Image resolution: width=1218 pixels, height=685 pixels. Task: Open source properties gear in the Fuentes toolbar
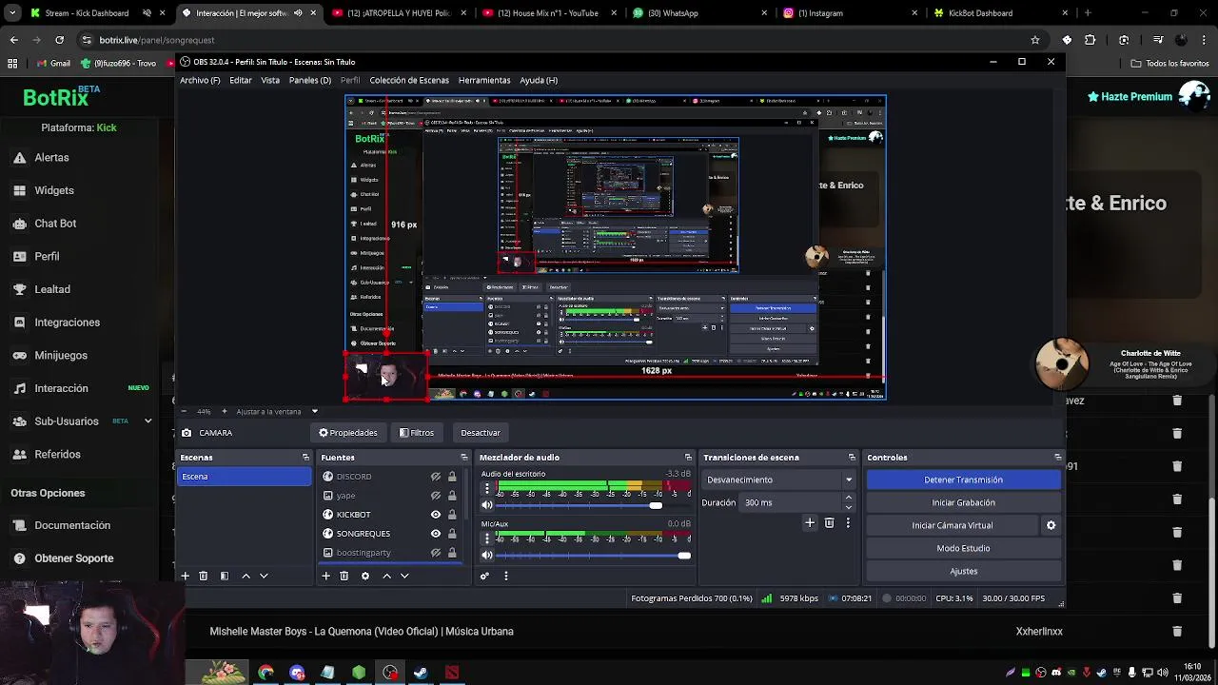coord(364,576)
